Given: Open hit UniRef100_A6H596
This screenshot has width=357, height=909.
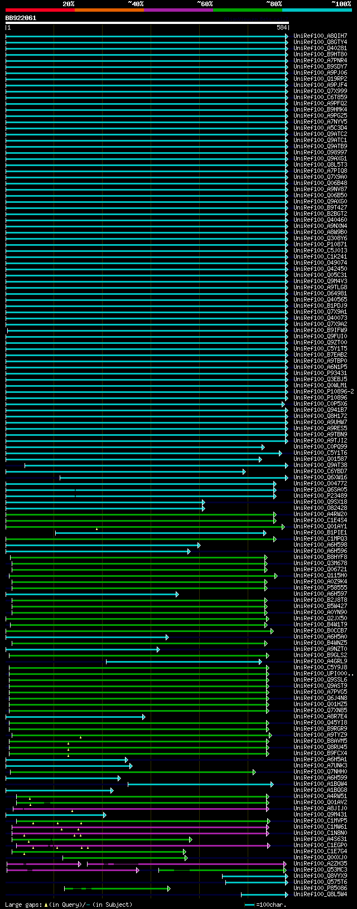Looking at the screenshot, I should [x=320, y=551].
